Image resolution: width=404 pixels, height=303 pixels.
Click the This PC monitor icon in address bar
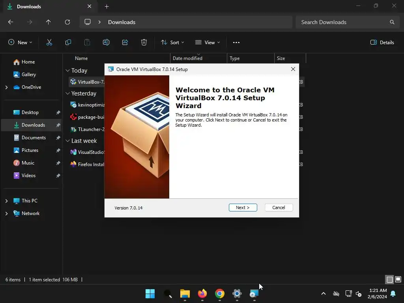[x=88, y=22]
